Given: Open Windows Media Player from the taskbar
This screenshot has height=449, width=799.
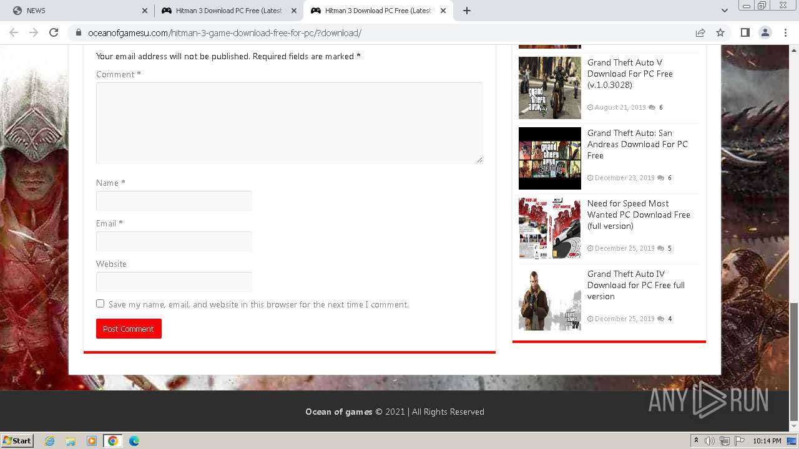Looking at the screenshot, I should (x=92, y=441).
